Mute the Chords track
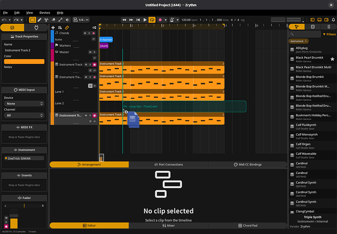The image size is (337, 234). pos(85,33)
